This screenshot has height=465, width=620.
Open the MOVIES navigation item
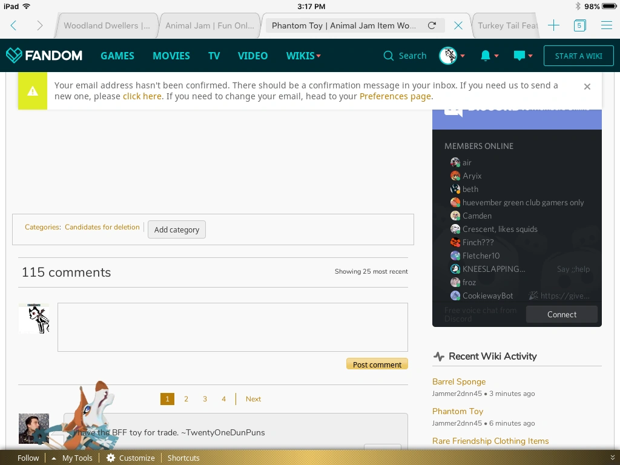(171, 56)
